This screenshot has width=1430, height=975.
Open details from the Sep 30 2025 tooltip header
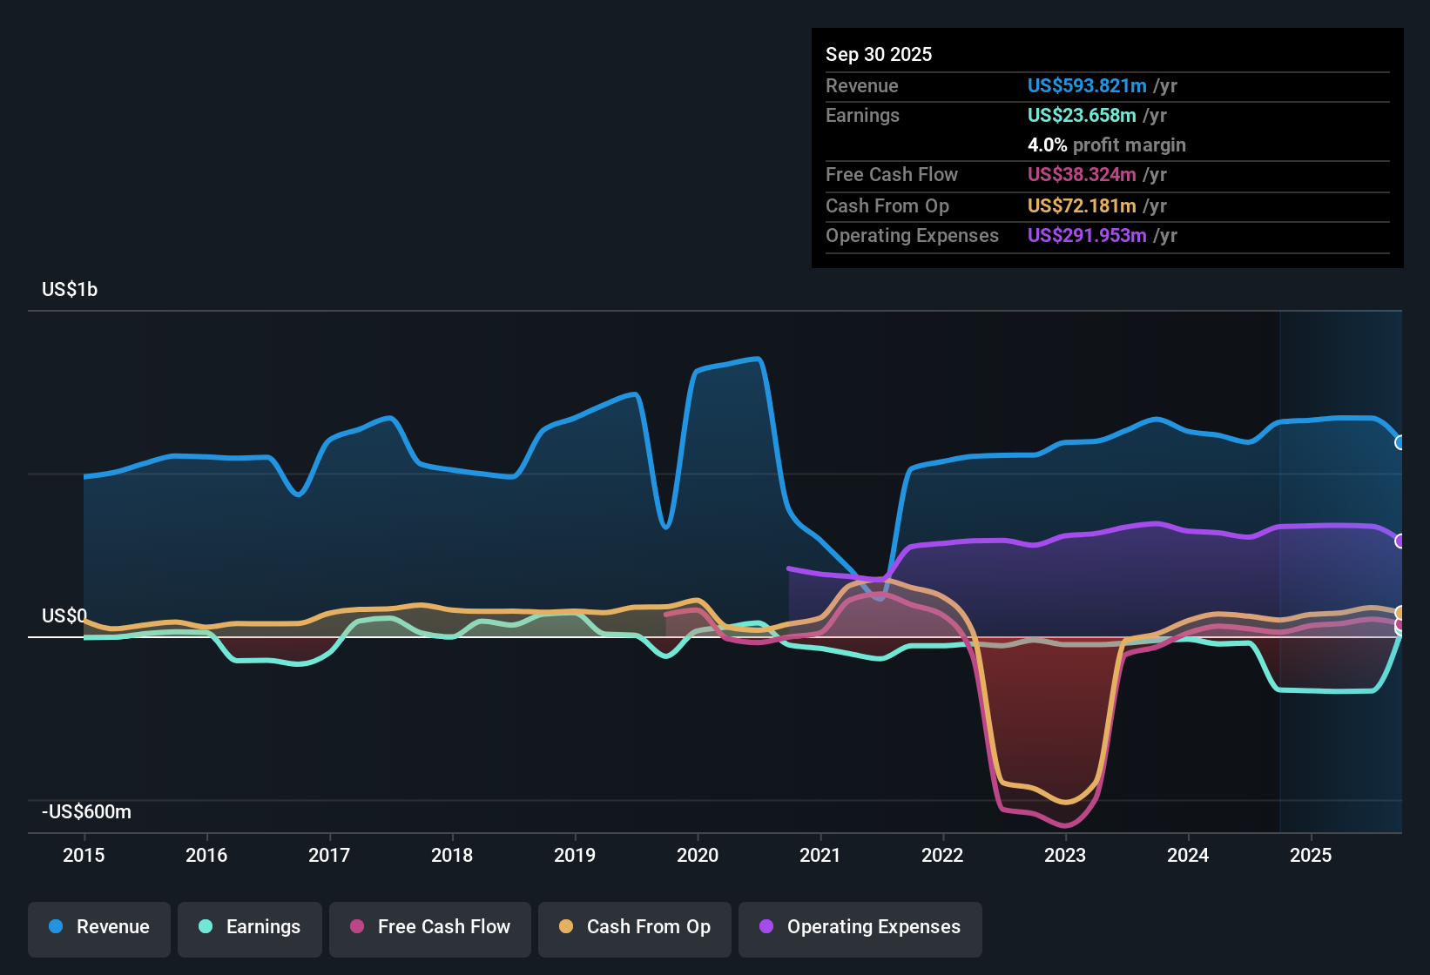click(879, 54)
